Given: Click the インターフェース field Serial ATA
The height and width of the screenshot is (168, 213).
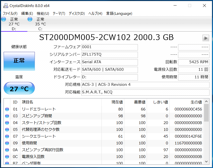Looking at the screenshot, I should coord(110,62).
